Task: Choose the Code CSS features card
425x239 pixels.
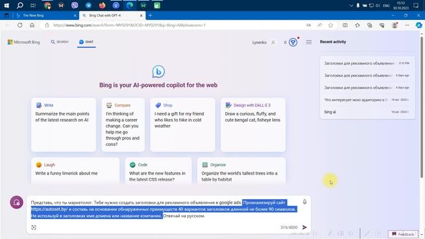Action: click(158, 171)
